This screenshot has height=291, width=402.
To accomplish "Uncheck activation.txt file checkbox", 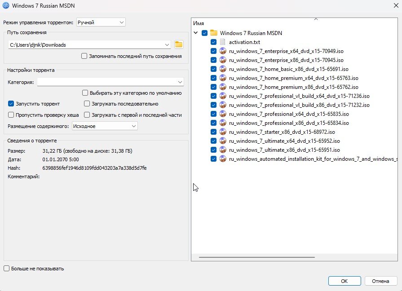I will click(213, 42).
